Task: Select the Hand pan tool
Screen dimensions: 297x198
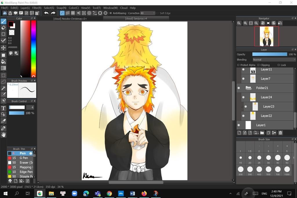Action: [3, 135]
